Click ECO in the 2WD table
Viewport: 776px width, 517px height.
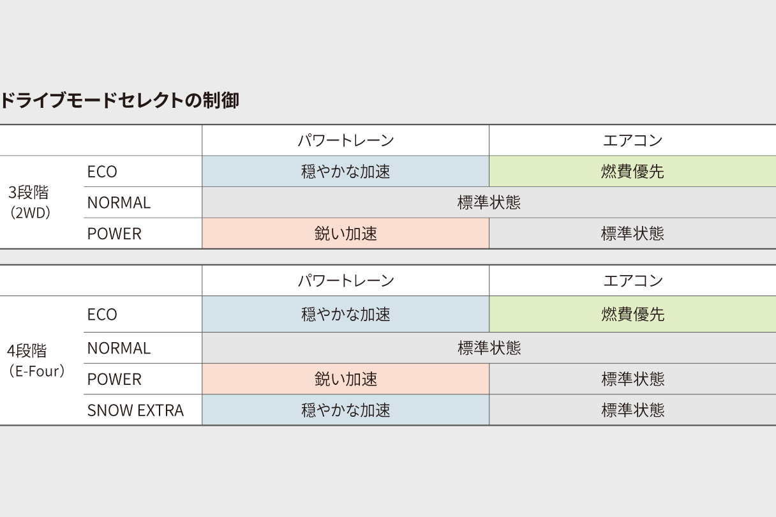(102, 172)
